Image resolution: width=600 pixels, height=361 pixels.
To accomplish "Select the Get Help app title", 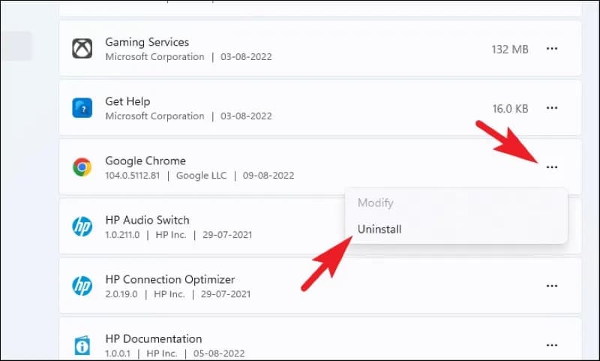I will tap(127, 101).
